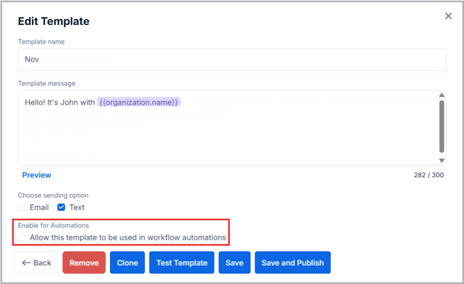Close the Edit Template dialog

[447, 15]
